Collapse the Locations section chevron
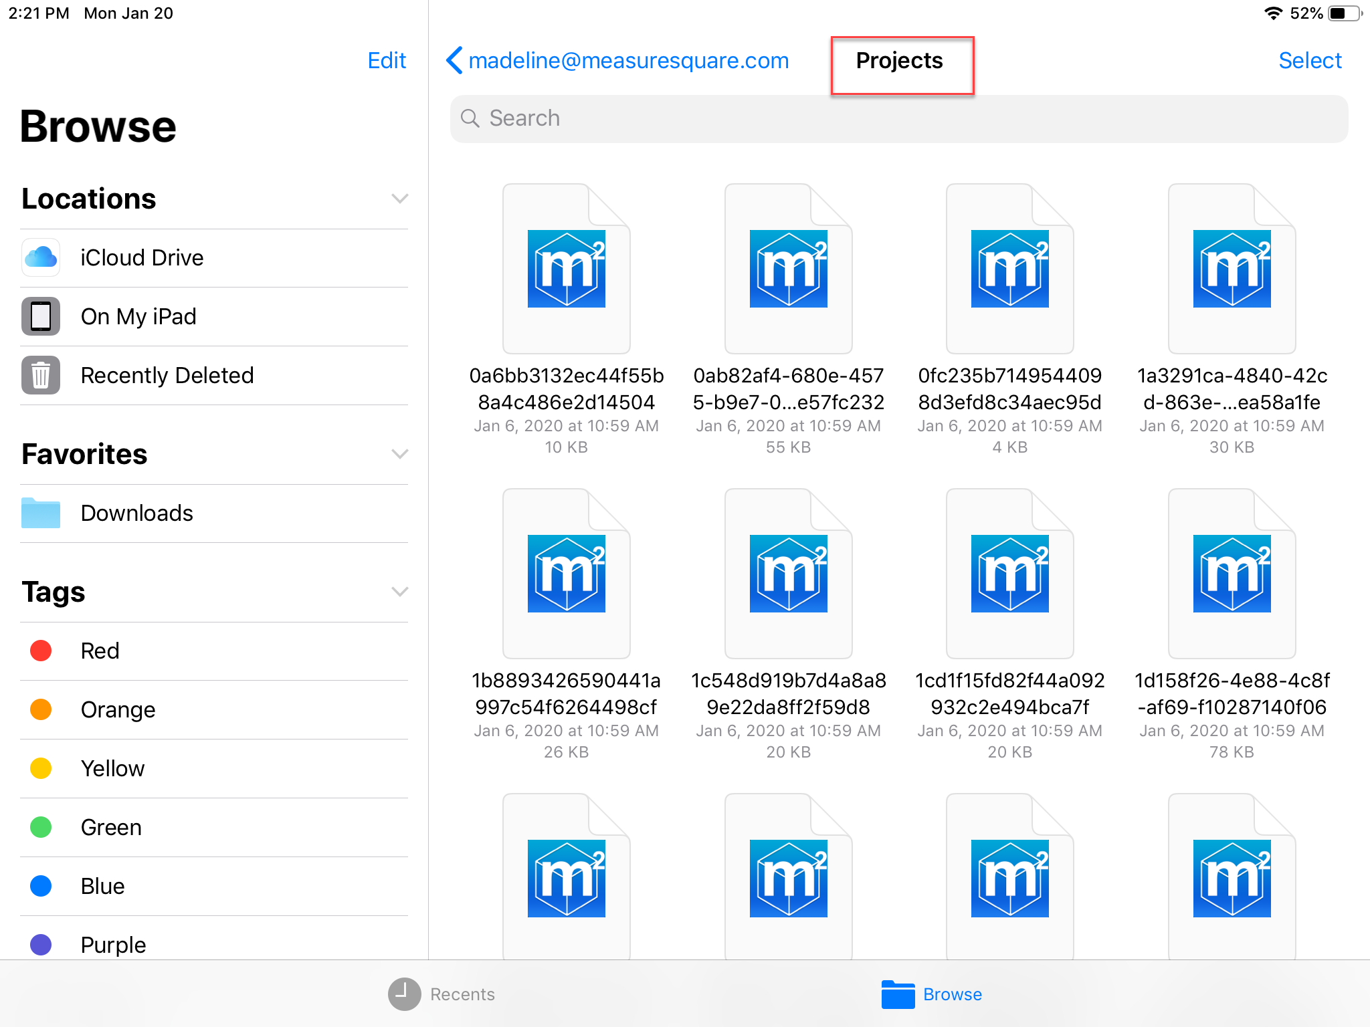This screenshot has height=1027, width=1370. 399,199
